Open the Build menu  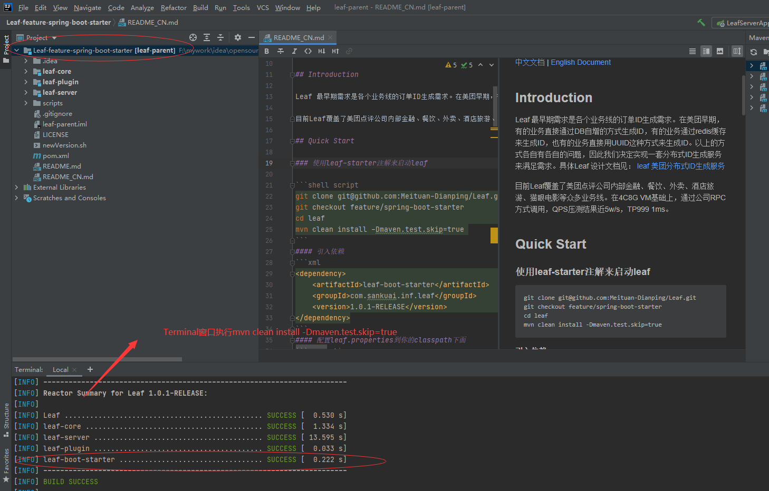click(200, 7)
